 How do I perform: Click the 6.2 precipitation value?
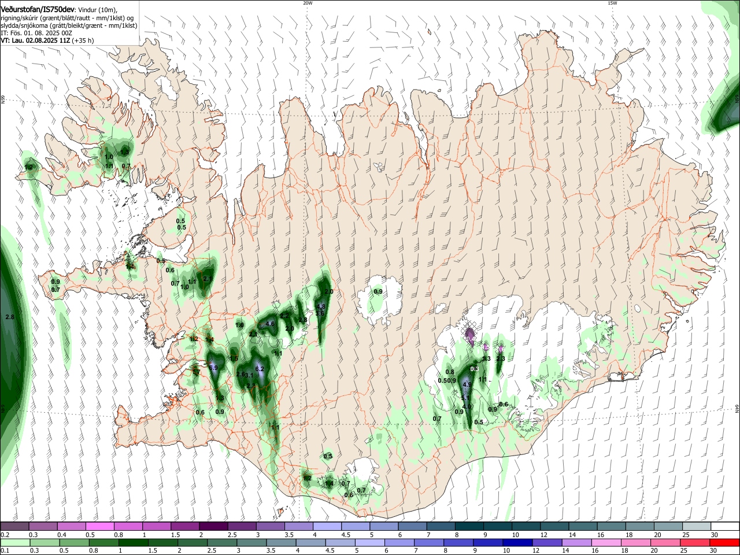[260, 369]
